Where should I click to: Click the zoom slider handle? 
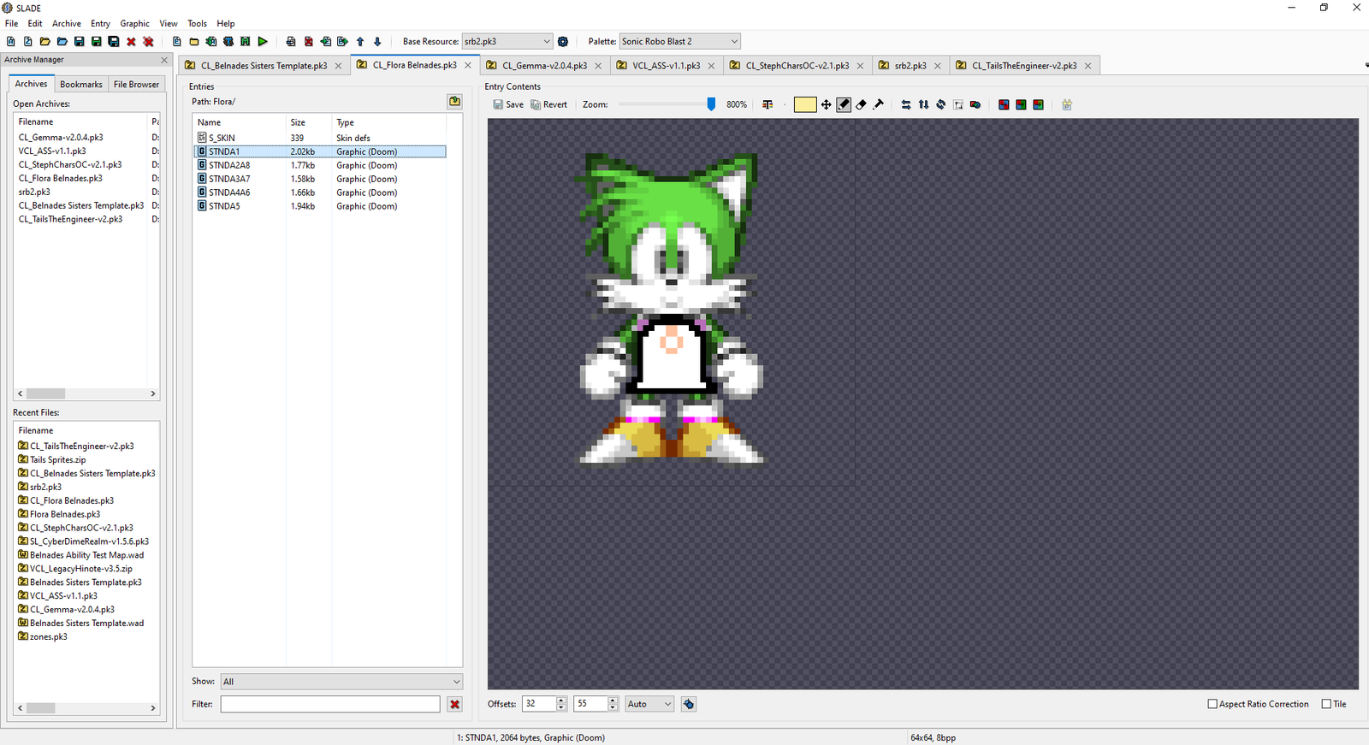click(711, 104)
